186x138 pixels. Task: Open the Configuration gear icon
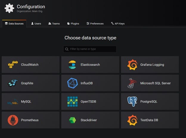[9, 8]
